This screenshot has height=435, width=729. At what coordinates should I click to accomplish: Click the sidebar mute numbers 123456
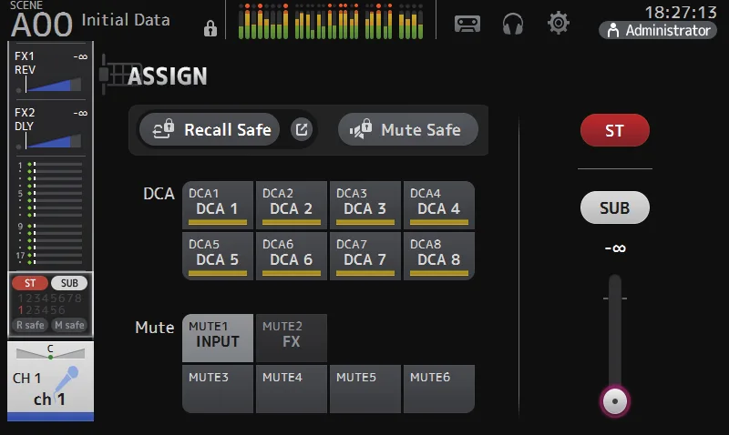pos(42,309)
